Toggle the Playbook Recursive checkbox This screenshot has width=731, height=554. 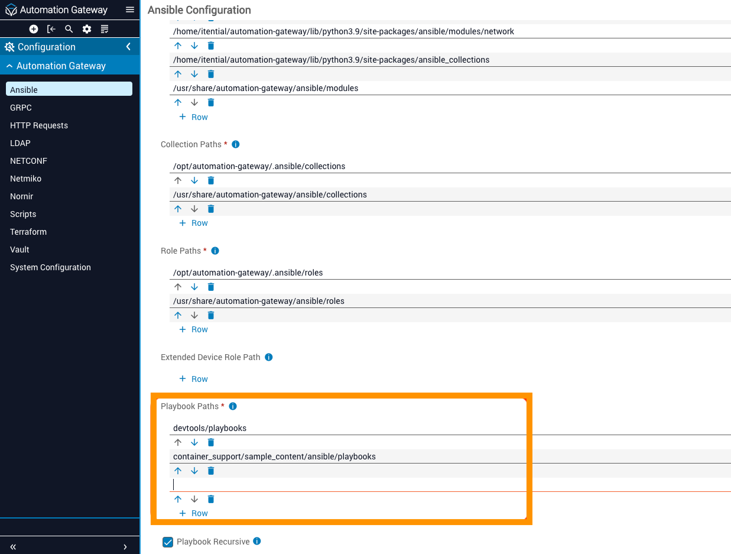click(x=168, y=542)
